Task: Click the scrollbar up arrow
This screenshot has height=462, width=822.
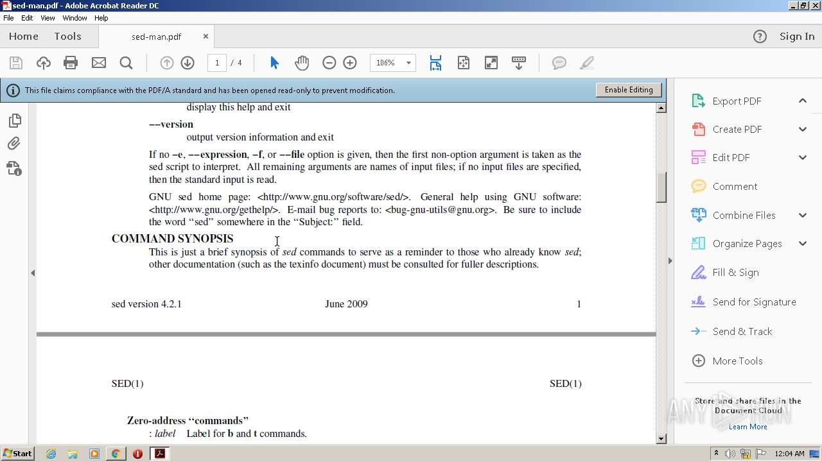Action: pyautogui.click(x=661, y=108)
